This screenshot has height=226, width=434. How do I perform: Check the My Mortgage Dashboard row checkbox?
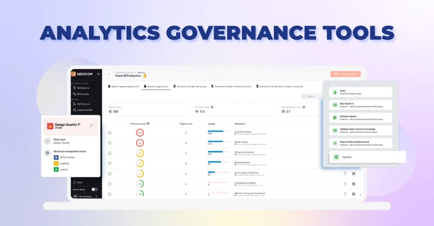pyautogui.click(x=110, y=174)
